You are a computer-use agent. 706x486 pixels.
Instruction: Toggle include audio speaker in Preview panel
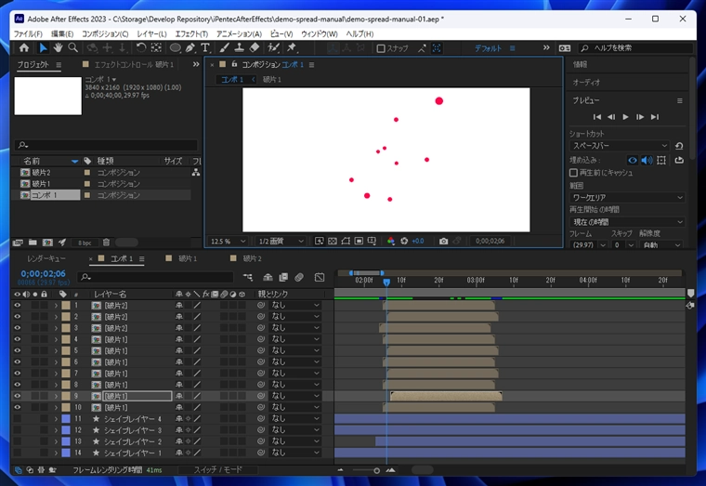pyautogui.click(x=647, y=160)
